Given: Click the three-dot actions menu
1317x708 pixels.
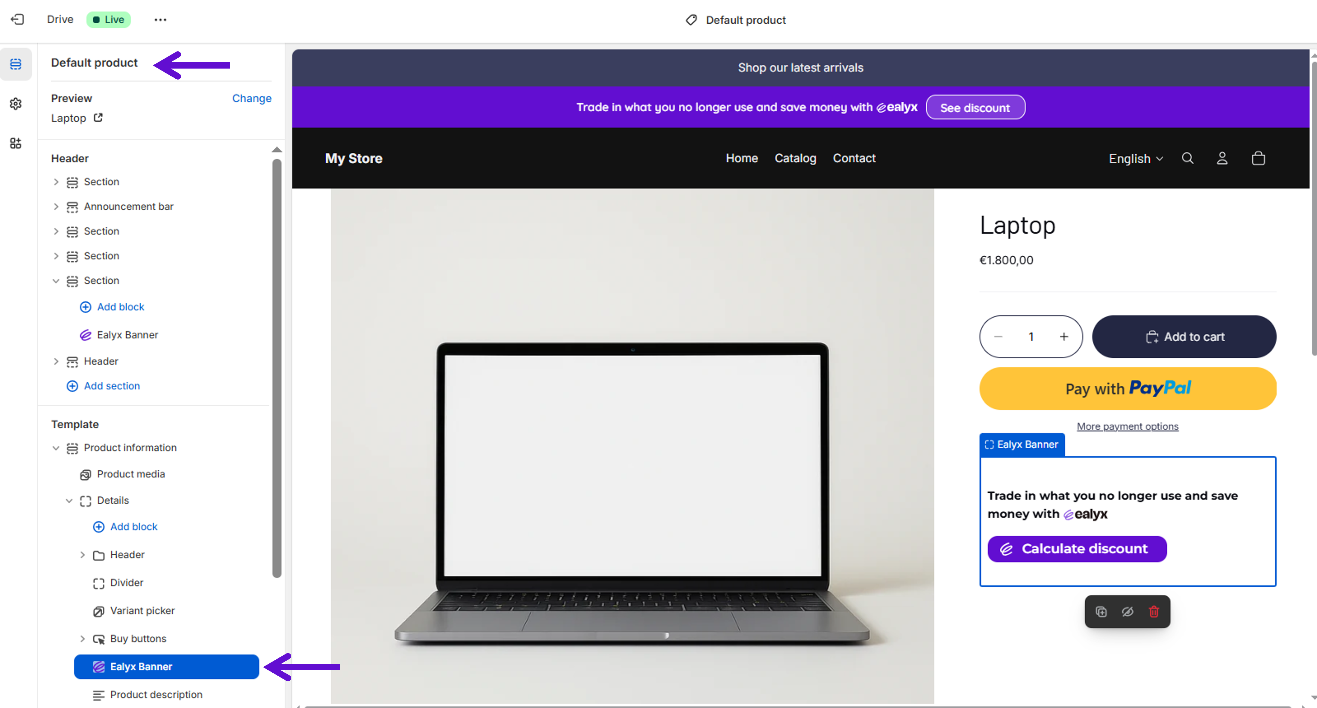Looking at the screenshot, I should click(x=160, y=19).
